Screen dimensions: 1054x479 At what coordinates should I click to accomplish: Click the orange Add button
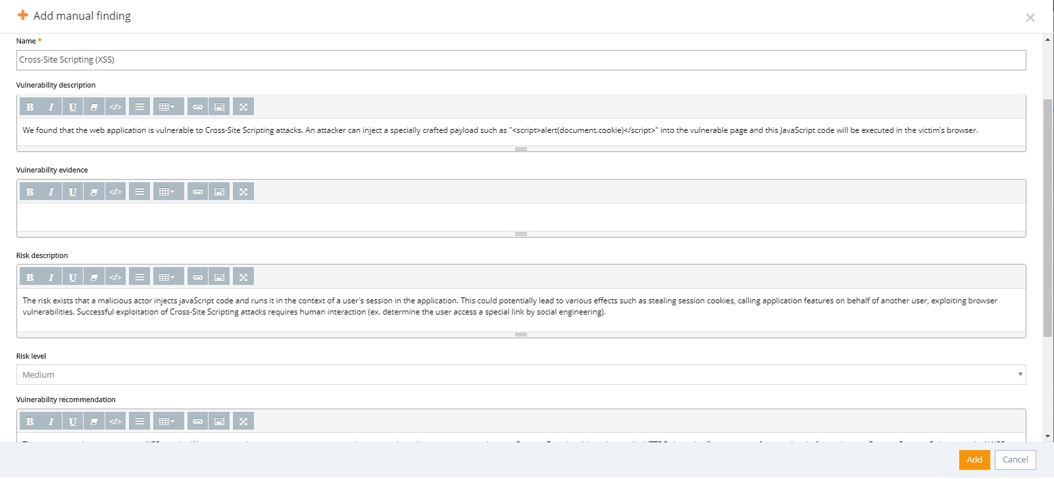(974, 460)
